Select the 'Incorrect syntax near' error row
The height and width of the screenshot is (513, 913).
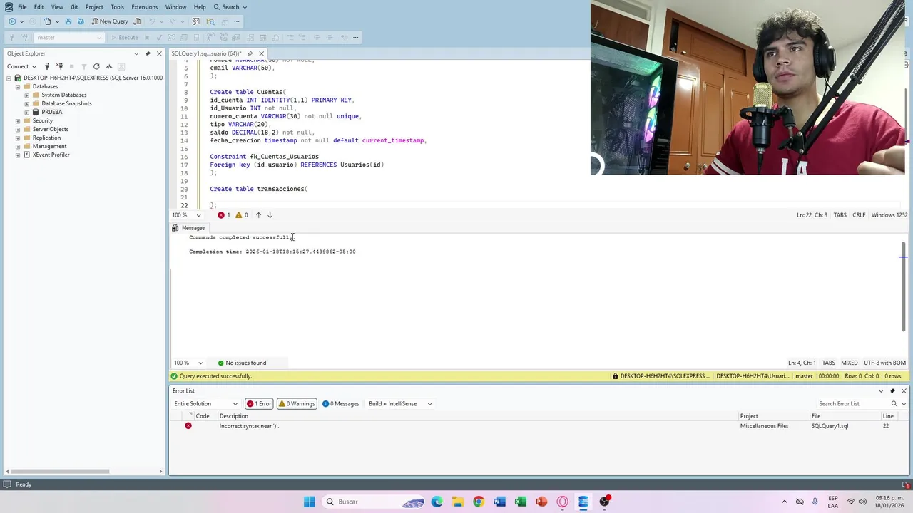(539, 426)
